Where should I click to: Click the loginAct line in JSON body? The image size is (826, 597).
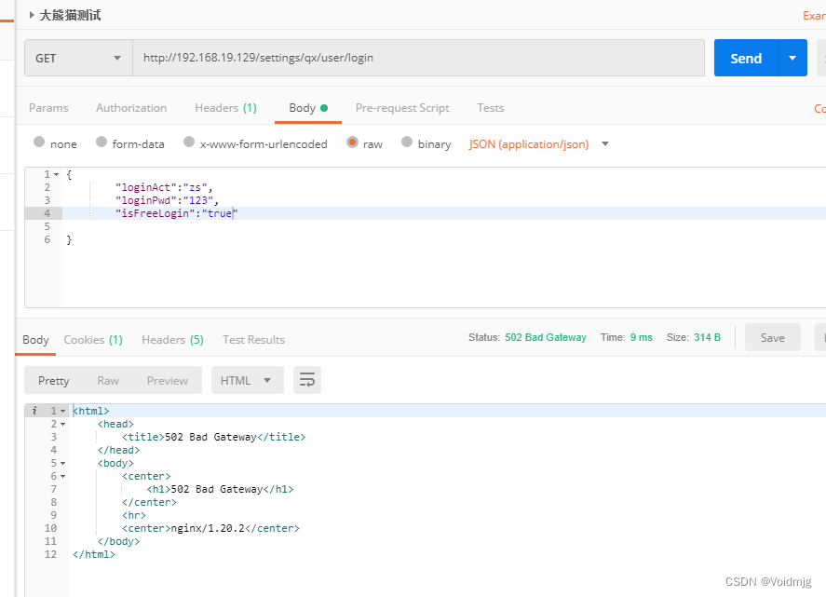coord(163,187)
